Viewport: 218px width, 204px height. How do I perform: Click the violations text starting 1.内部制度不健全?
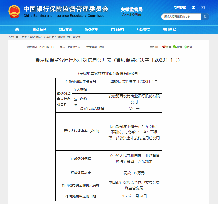(x=134, y=132)
